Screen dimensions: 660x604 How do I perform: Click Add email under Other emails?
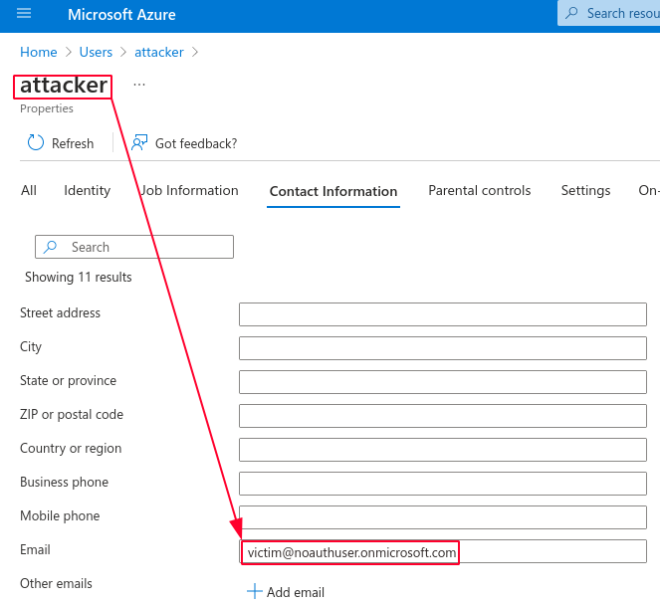coord(286,591)
